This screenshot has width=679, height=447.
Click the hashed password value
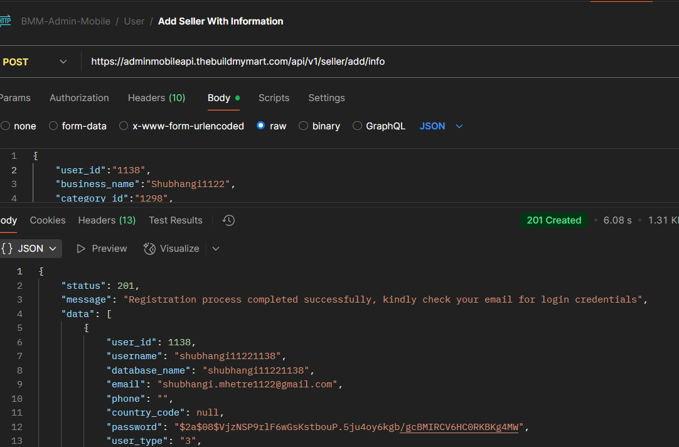coord(349,427)
